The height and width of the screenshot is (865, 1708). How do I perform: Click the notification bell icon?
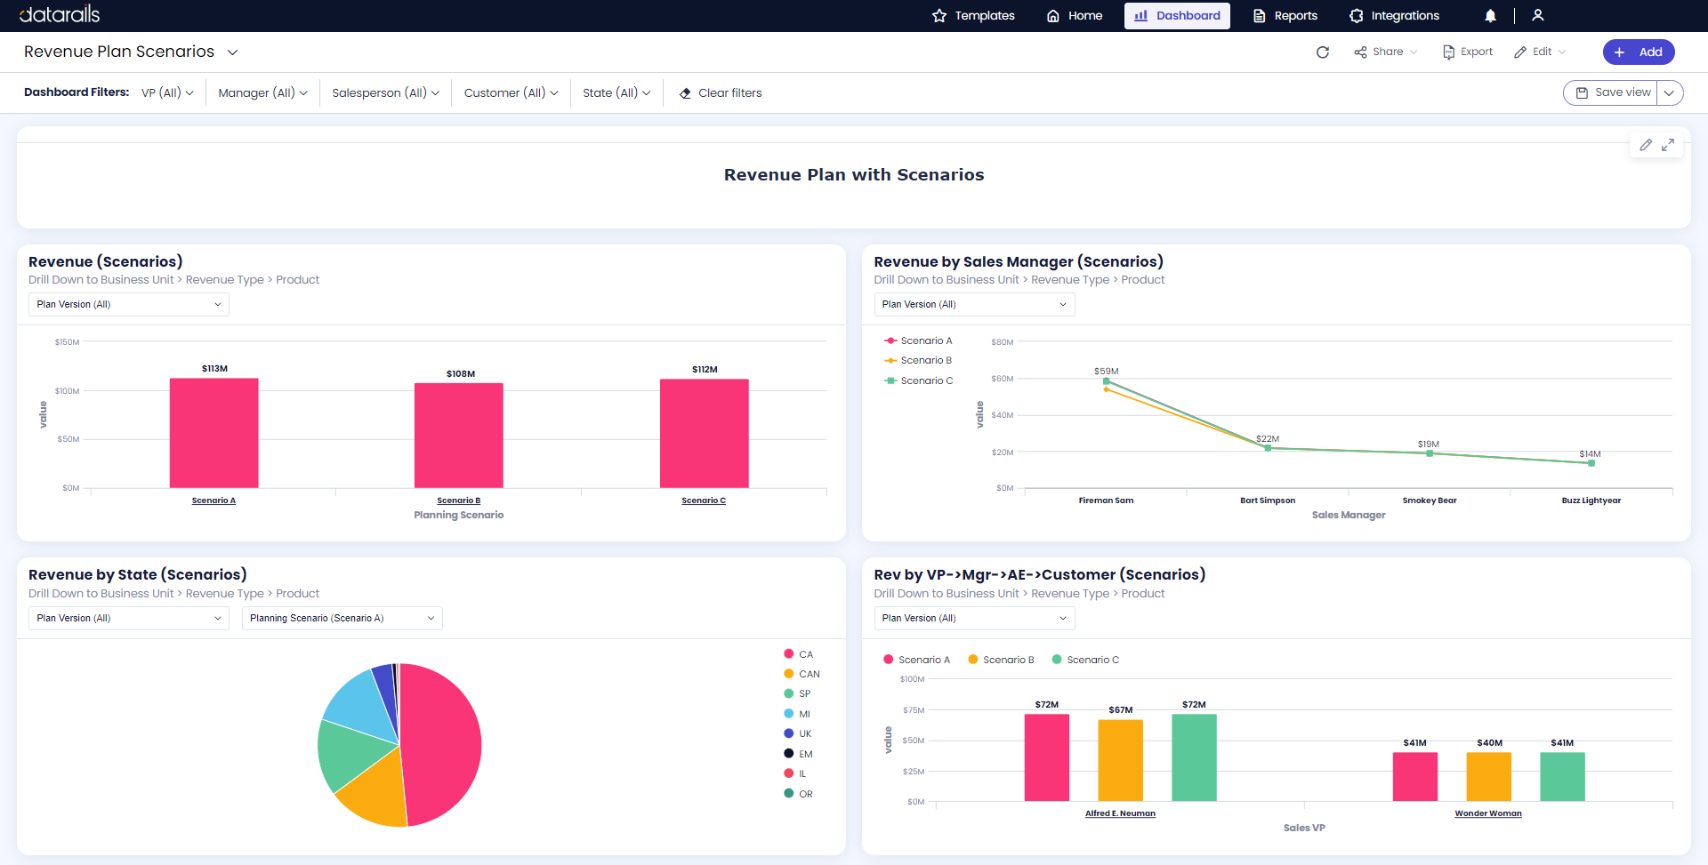[1490, 16]
